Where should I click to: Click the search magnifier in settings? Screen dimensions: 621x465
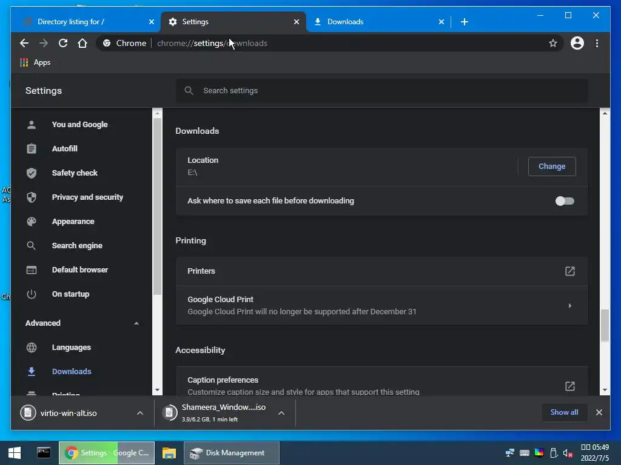point(189,91)
